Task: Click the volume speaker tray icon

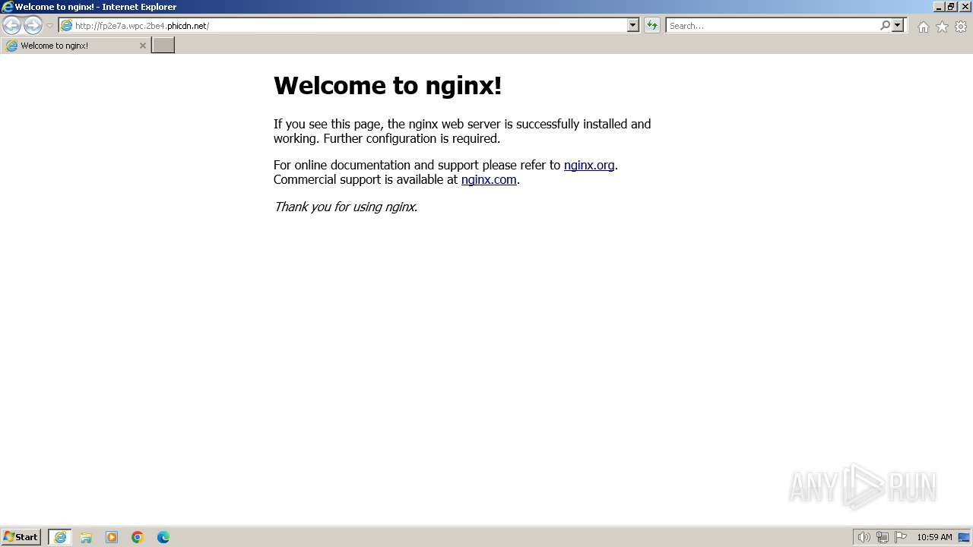Action: pyautogui.click(x=864, y=537)
